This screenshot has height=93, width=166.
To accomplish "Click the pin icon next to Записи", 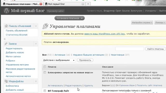I will point(6,44).
